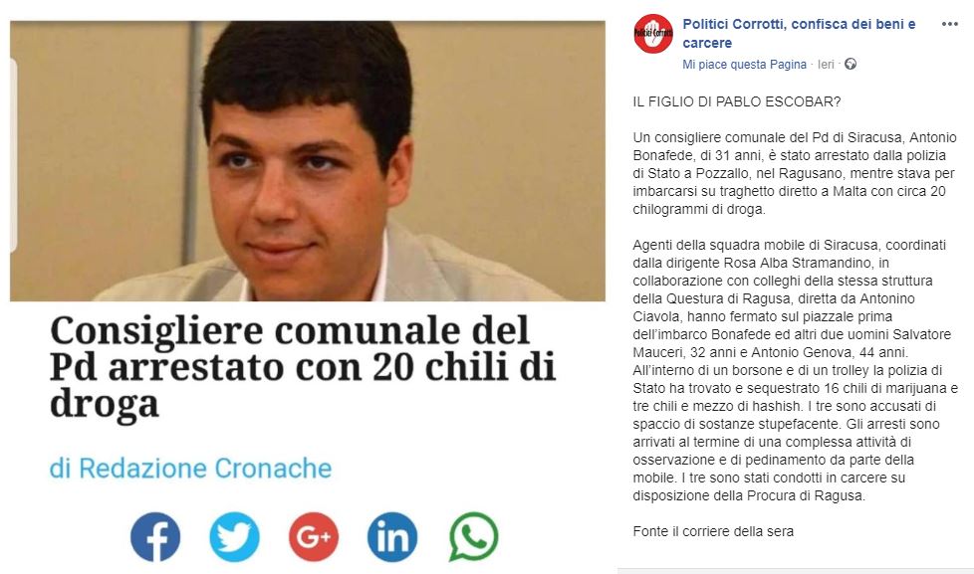Click the "Fonte il corriere della sera" line
Image resolution: width=974 pixels, height=574 pixels.
pos(713,531)
